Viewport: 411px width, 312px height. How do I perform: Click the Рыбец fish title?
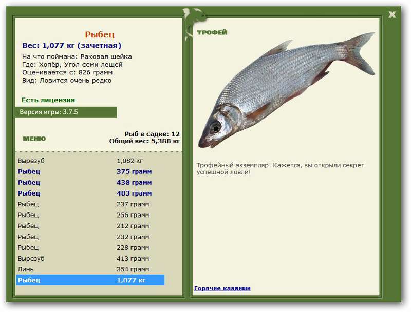[x=100, y=34]
